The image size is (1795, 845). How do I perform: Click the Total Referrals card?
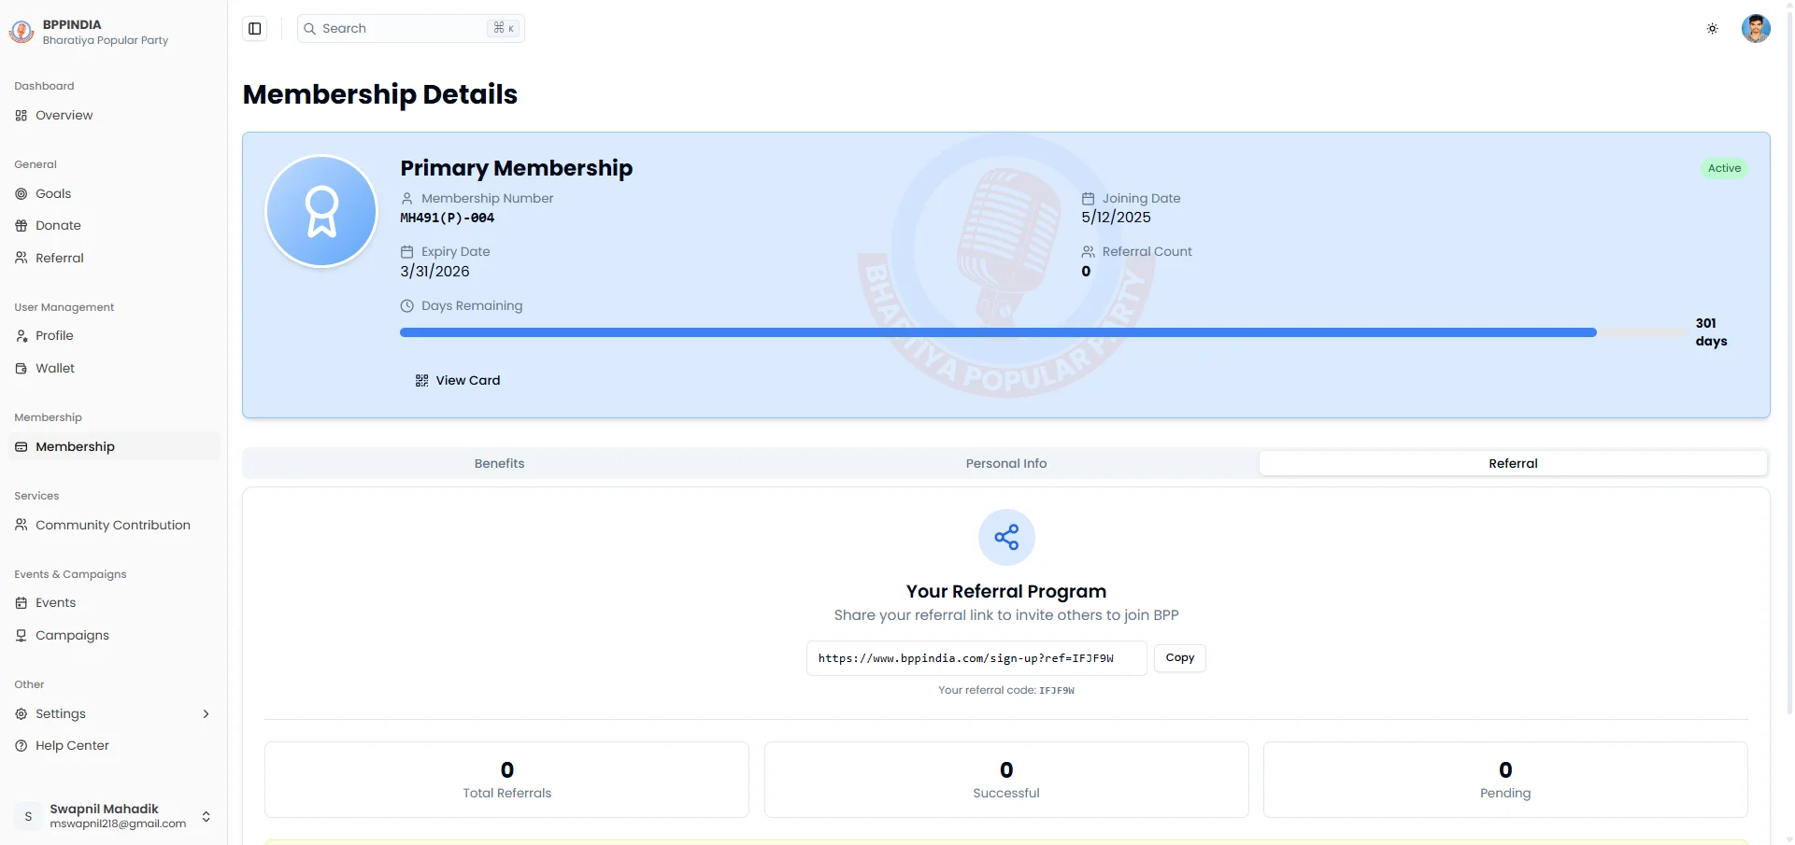coord(506,780)
